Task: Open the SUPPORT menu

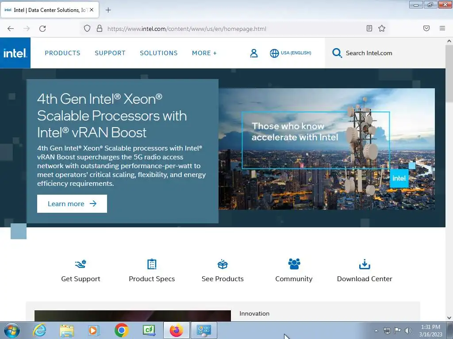Action: click(x=110, y=53)
